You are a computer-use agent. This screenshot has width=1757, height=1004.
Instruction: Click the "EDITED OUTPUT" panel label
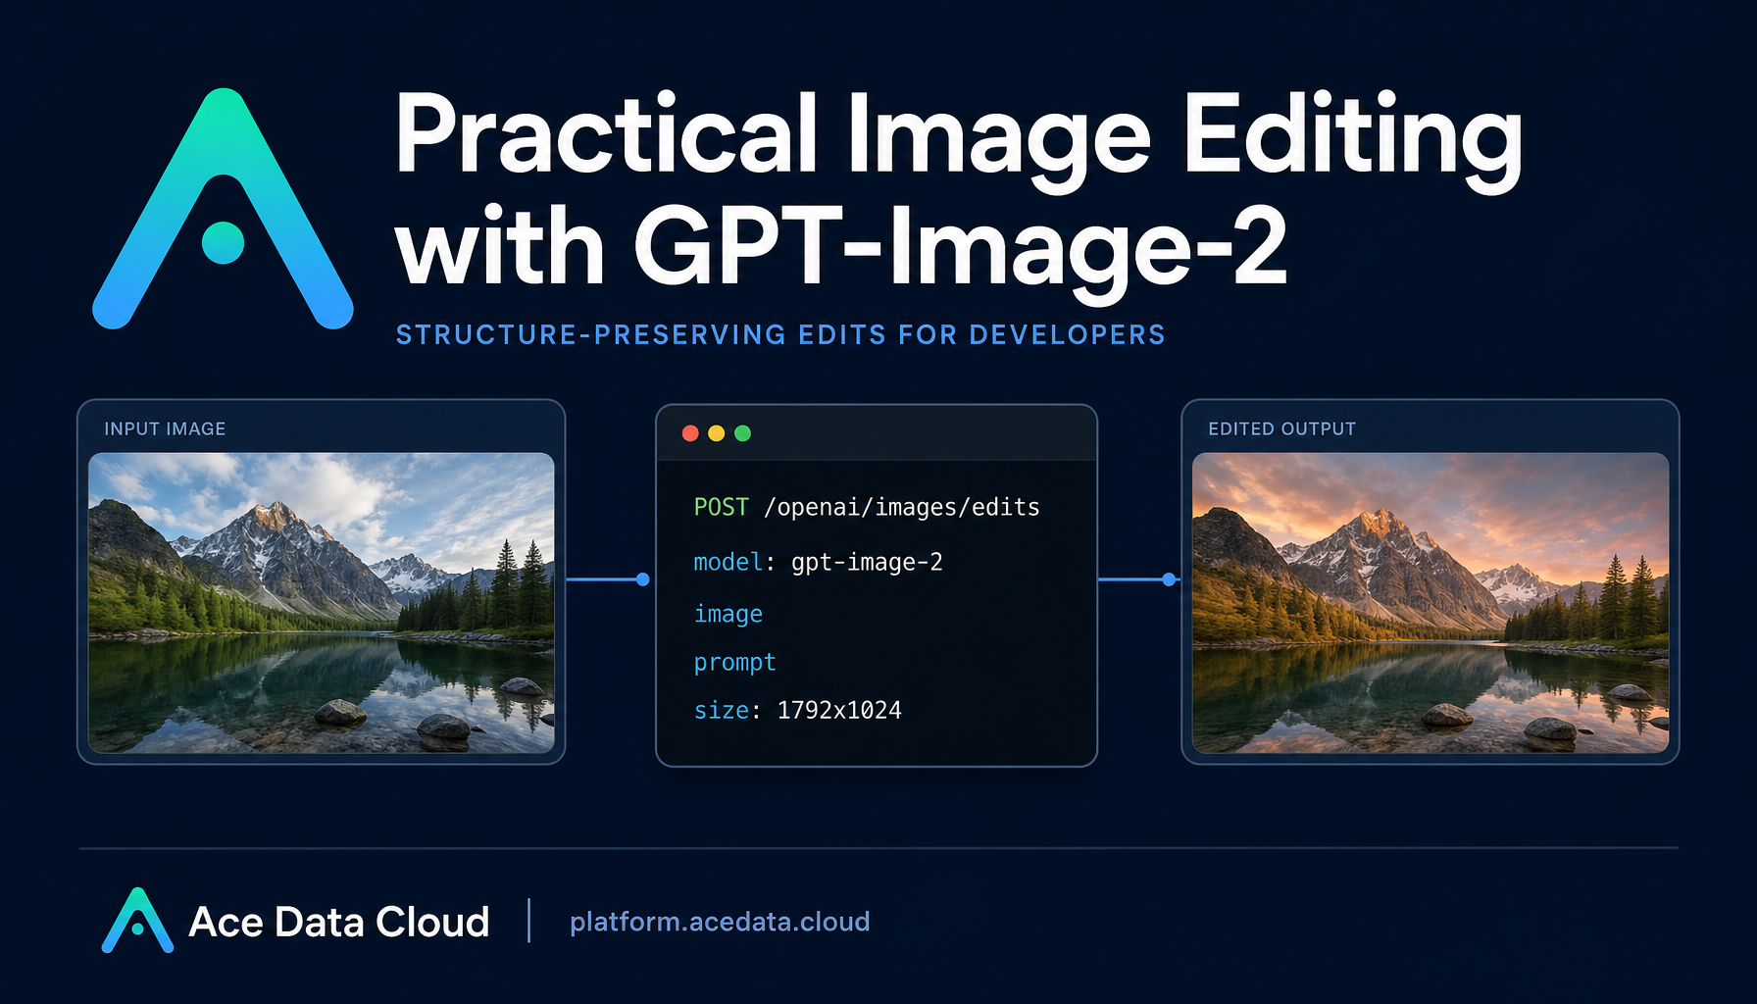[1281, 428]
